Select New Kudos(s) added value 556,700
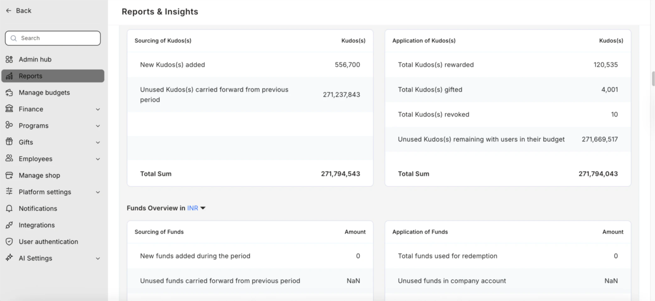Screen dimensions: 655x301 (347, 65)
